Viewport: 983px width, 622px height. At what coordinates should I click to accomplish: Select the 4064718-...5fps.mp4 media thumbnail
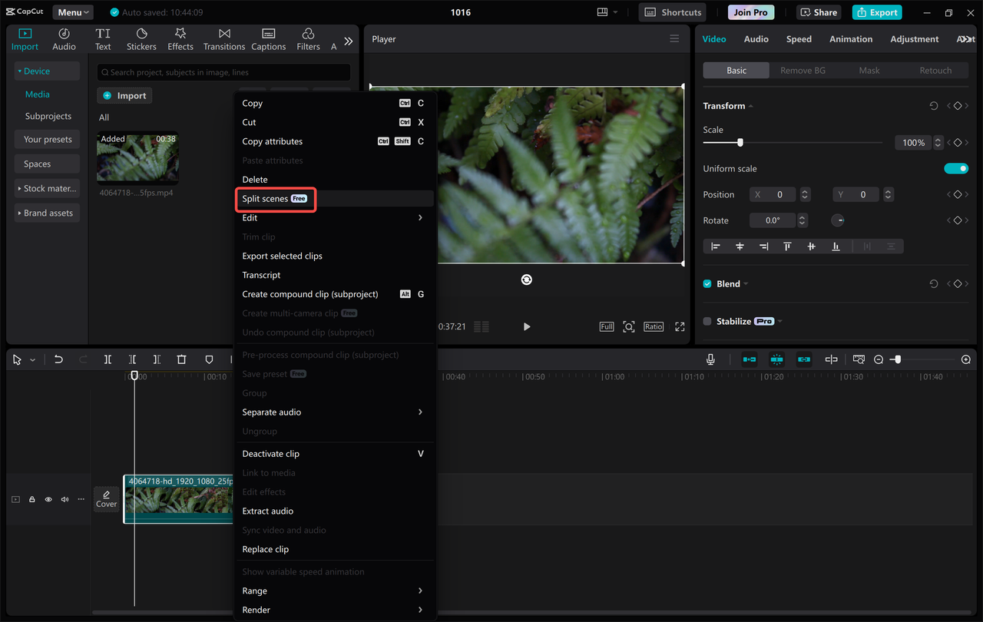(x=137, y=157)
